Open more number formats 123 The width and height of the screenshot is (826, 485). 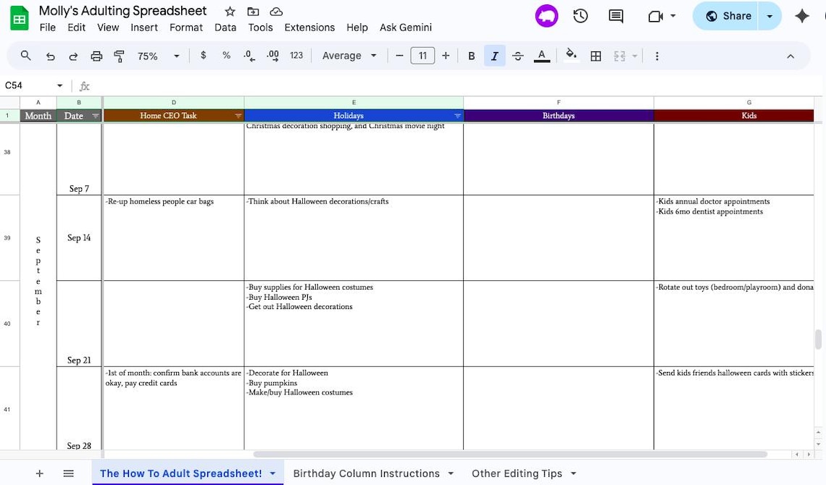(x=296, y=55)
